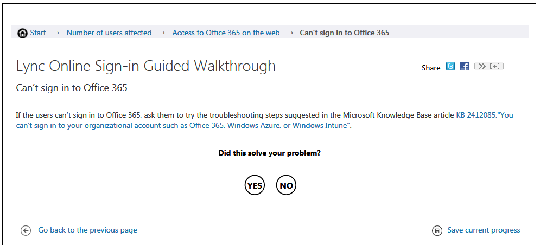Select the current Can't sign in breadcrumb
This screenshot has width=540, height=245.
pyautogui.click(x=345, y=33)
